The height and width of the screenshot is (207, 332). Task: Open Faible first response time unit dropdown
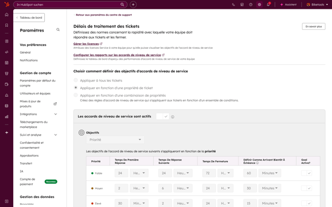click(x=139, y=173)
